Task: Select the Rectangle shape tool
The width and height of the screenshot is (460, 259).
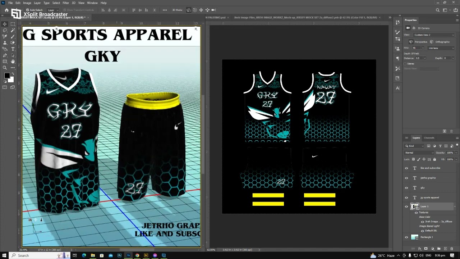Action: click(5, 62)
